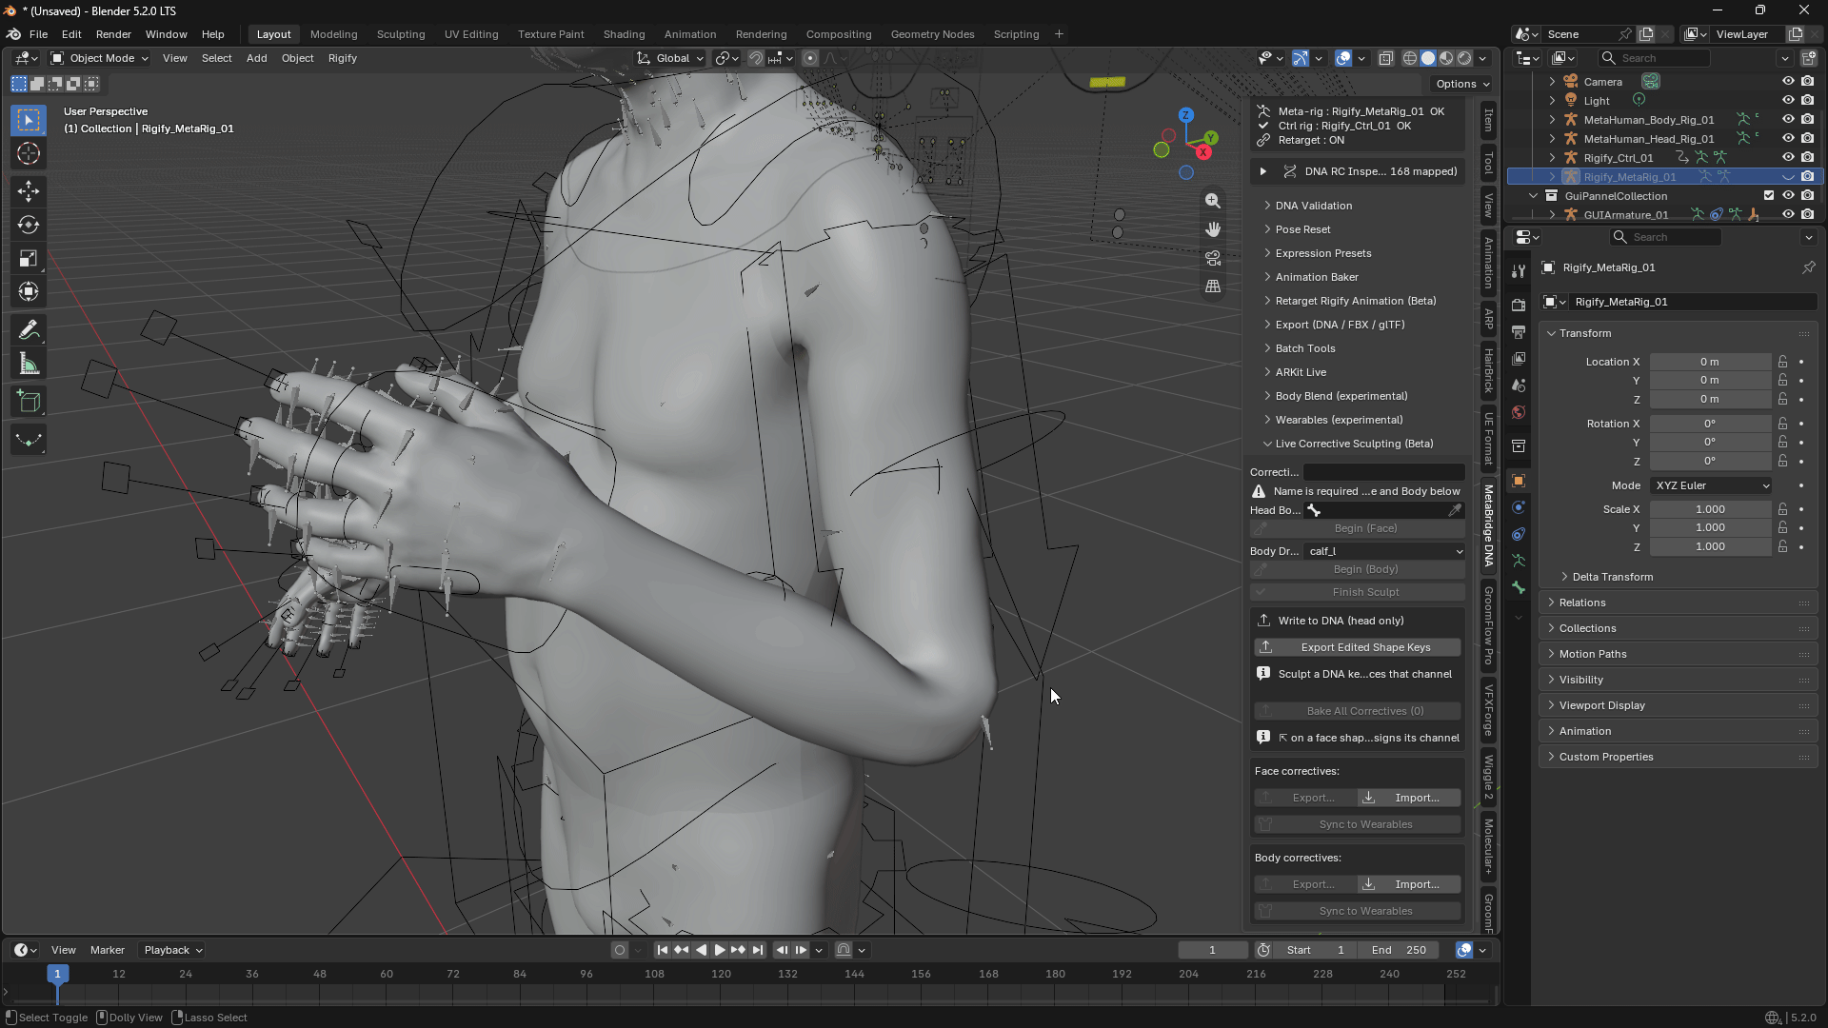Switch to Rendered viewport shading
This screenshot has width=1828, height=1028.
(1464, 58)
